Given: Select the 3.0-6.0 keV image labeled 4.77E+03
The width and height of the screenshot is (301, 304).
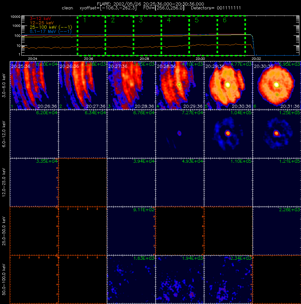Looking at the screenshot, I should pos(228,85).
